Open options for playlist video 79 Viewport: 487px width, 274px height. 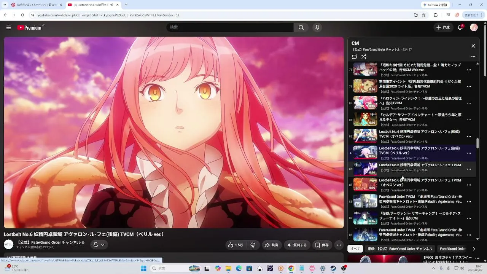(x=469, y=86)
